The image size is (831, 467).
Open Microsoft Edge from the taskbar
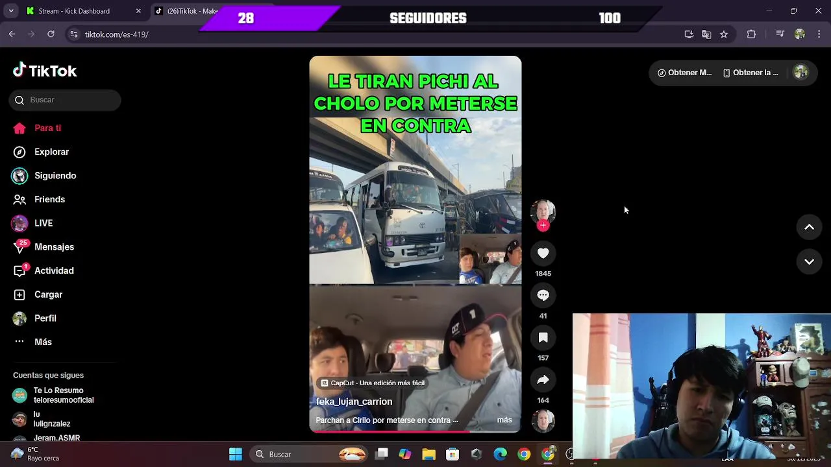tap(500, 454)
